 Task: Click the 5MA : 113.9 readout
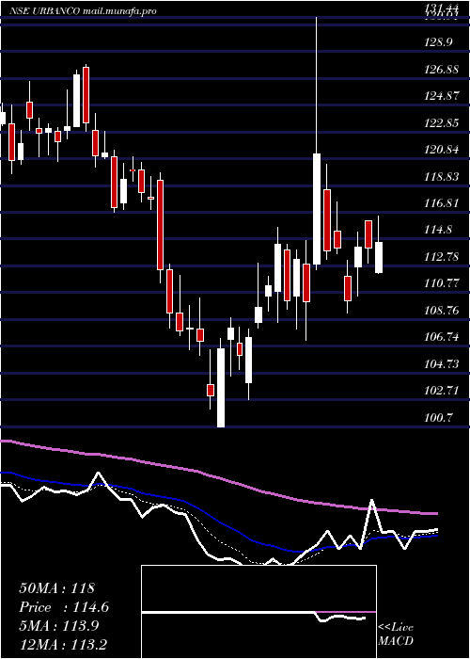pos(58,626)
